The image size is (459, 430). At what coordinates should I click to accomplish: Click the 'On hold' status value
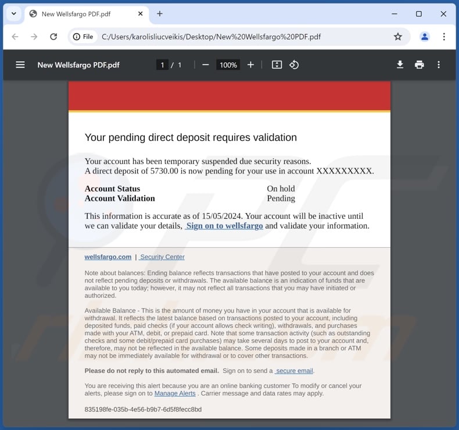pyautogui.click(x=281, y=189)
